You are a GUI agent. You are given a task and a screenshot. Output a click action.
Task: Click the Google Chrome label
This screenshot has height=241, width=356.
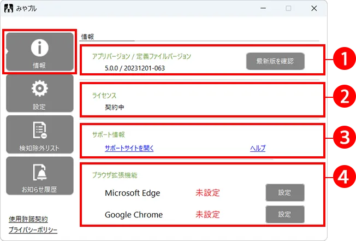point(134,214)
